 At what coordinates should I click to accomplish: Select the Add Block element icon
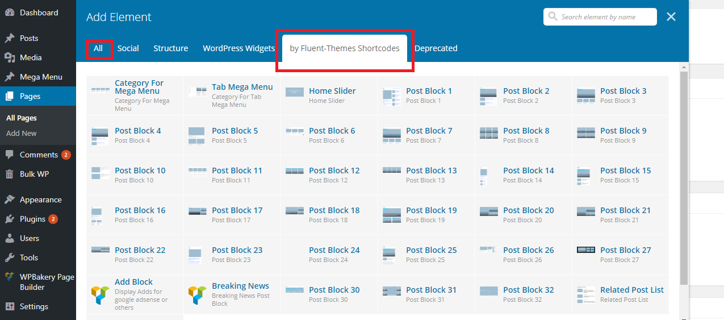tap(100, 294)
